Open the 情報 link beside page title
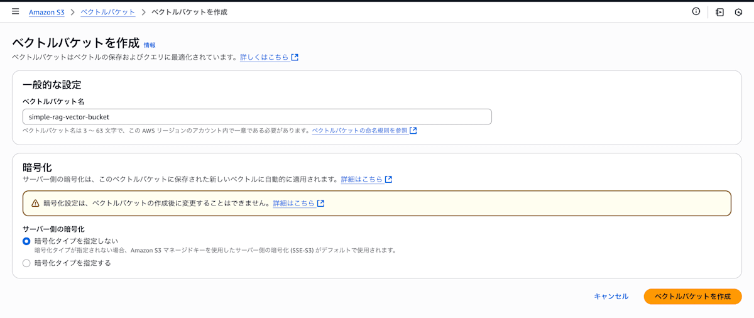 (150, 45)
